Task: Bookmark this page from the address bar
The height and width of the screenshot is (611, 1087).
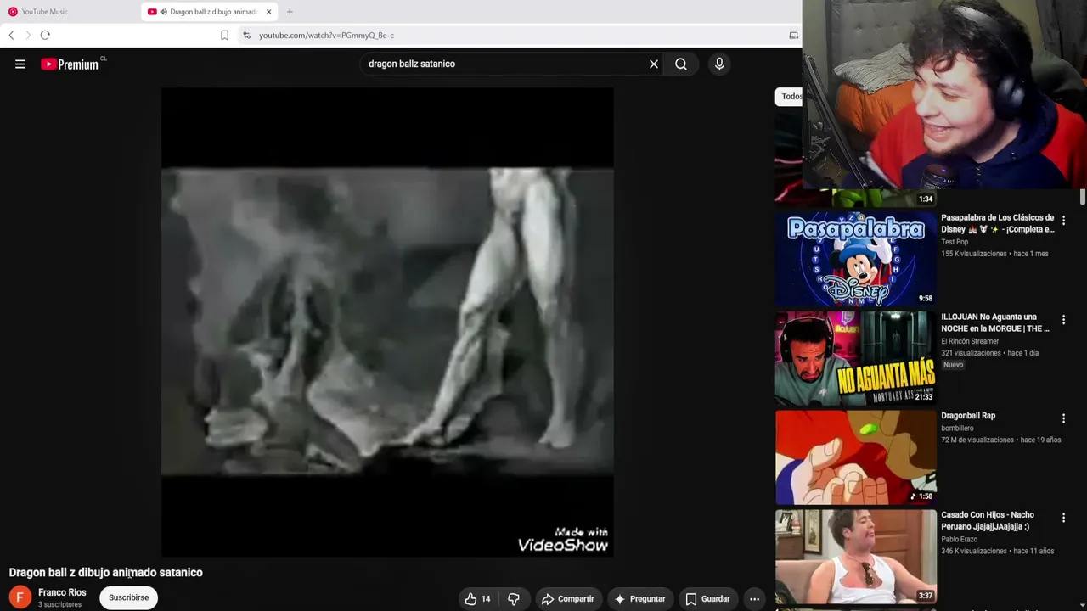Action: (x=224, y=35)
